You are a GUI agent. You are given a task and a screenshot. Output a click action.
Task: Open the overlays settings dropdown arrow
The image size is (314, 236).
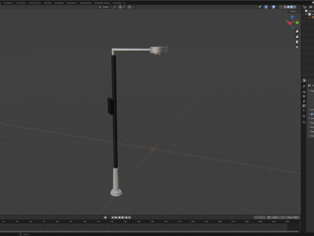[277, 7]
